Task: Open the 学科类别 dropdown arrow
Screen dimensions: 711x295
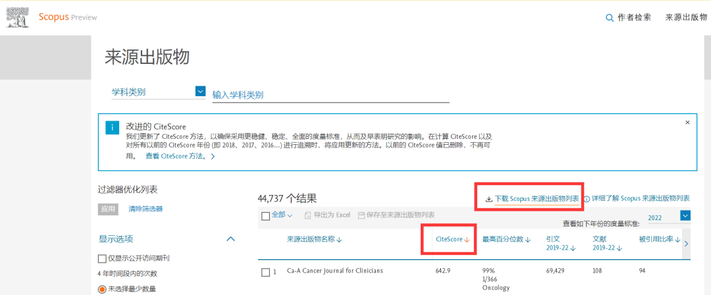Action: coord(200,92)
